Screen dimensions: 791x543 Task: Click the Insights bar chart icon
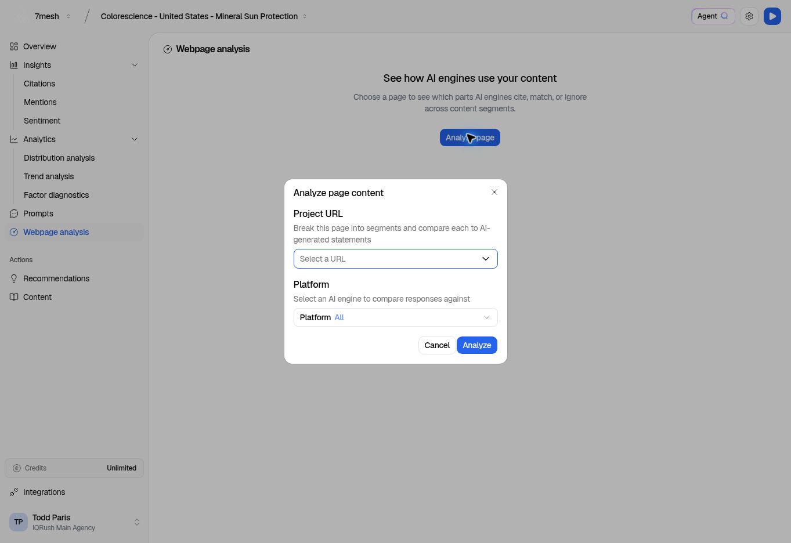[14, 65]
